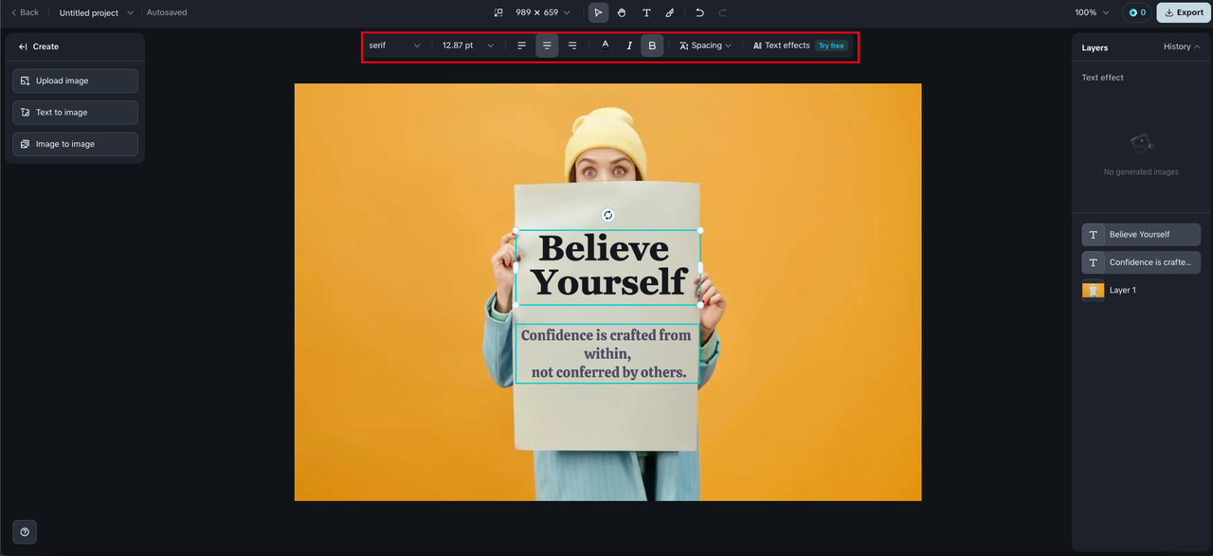
Task: Switch to the Layers tab
Action: coord(1095,47)
